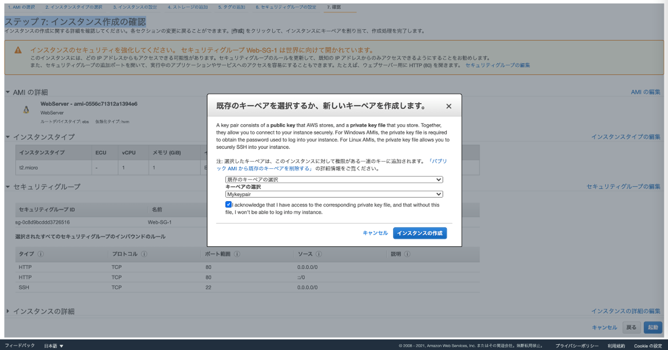Viewport: 668px width, 350px height.
Task: Collapse the セキュリティグループ section
Action: (x=8, y=187)
